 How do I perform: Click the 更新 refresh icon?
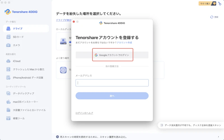click(x=212, y=17)
